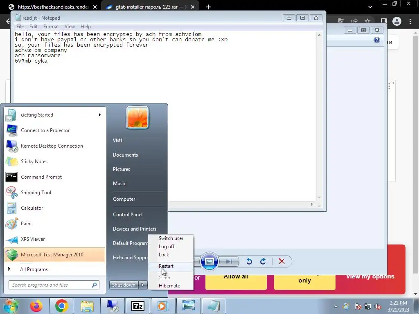Launch Paint from Start menu
Screen dimensions: 419x314
click(x=55, y=224)
